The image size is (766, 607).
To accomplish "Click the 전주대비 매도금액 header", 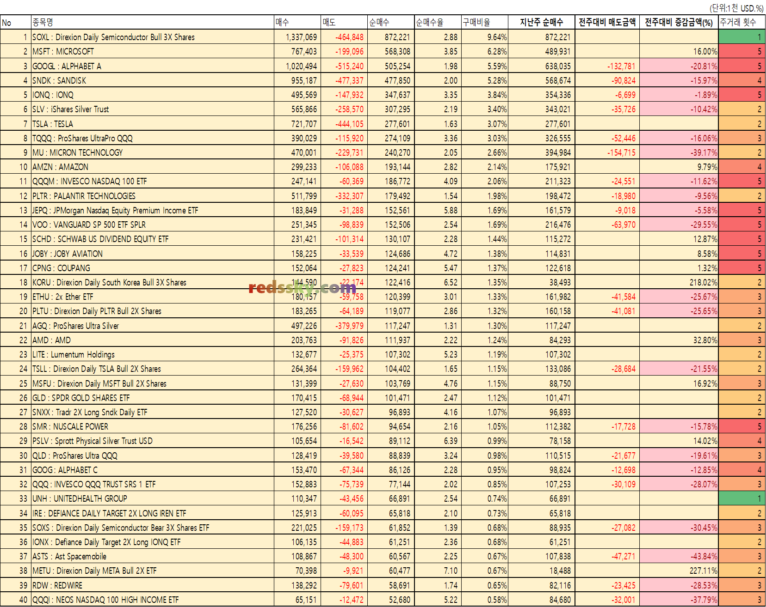I will click(x=607, y=22).
